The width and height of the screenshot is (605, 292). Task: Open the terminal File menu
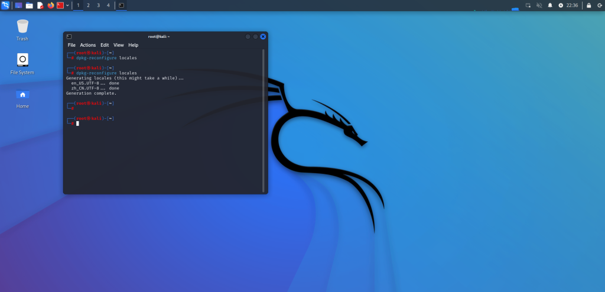pos(71,45)
